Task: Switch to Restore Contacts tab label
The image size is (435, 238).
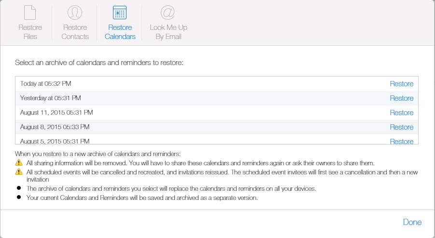Action: tap(75, 32)
